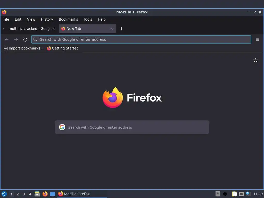Viewport: 264px width, 198px height.
Task: Click the 11:29 taskbar clock
Action: [x=258, y=194]
